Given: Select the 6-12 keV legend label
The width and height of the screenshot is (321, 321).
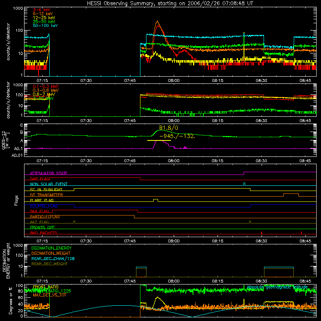Looking at the screenshot, I should tap(43, 14).
